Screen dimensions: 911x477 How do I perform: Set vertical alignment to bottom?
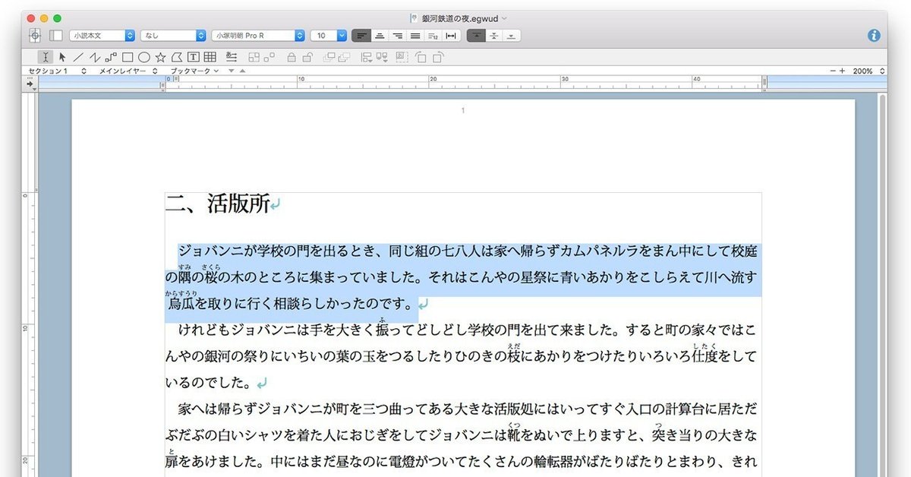[x=512, y=36]
